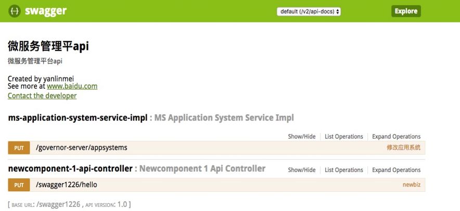The width and height of the screenshot is (460, 211).
Task: Open the default api-docs dropdown
Action: pos(309,11)
